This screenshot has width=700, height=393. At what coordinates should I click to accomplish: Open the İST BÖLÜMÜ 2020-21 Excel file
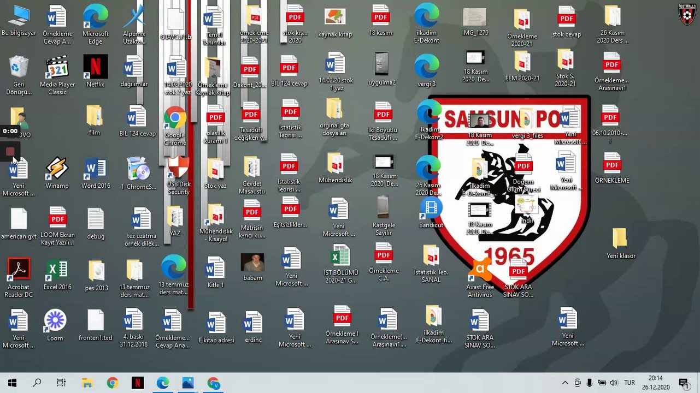tap(340, 264)
